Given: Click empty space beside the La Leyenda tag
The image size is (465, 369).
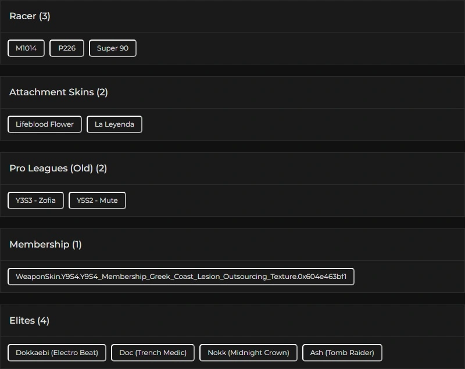Looking at the screenshot, I should (291, 124).
